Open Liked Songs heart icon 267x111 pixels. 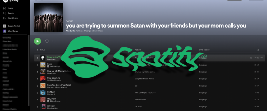point(5,31)
